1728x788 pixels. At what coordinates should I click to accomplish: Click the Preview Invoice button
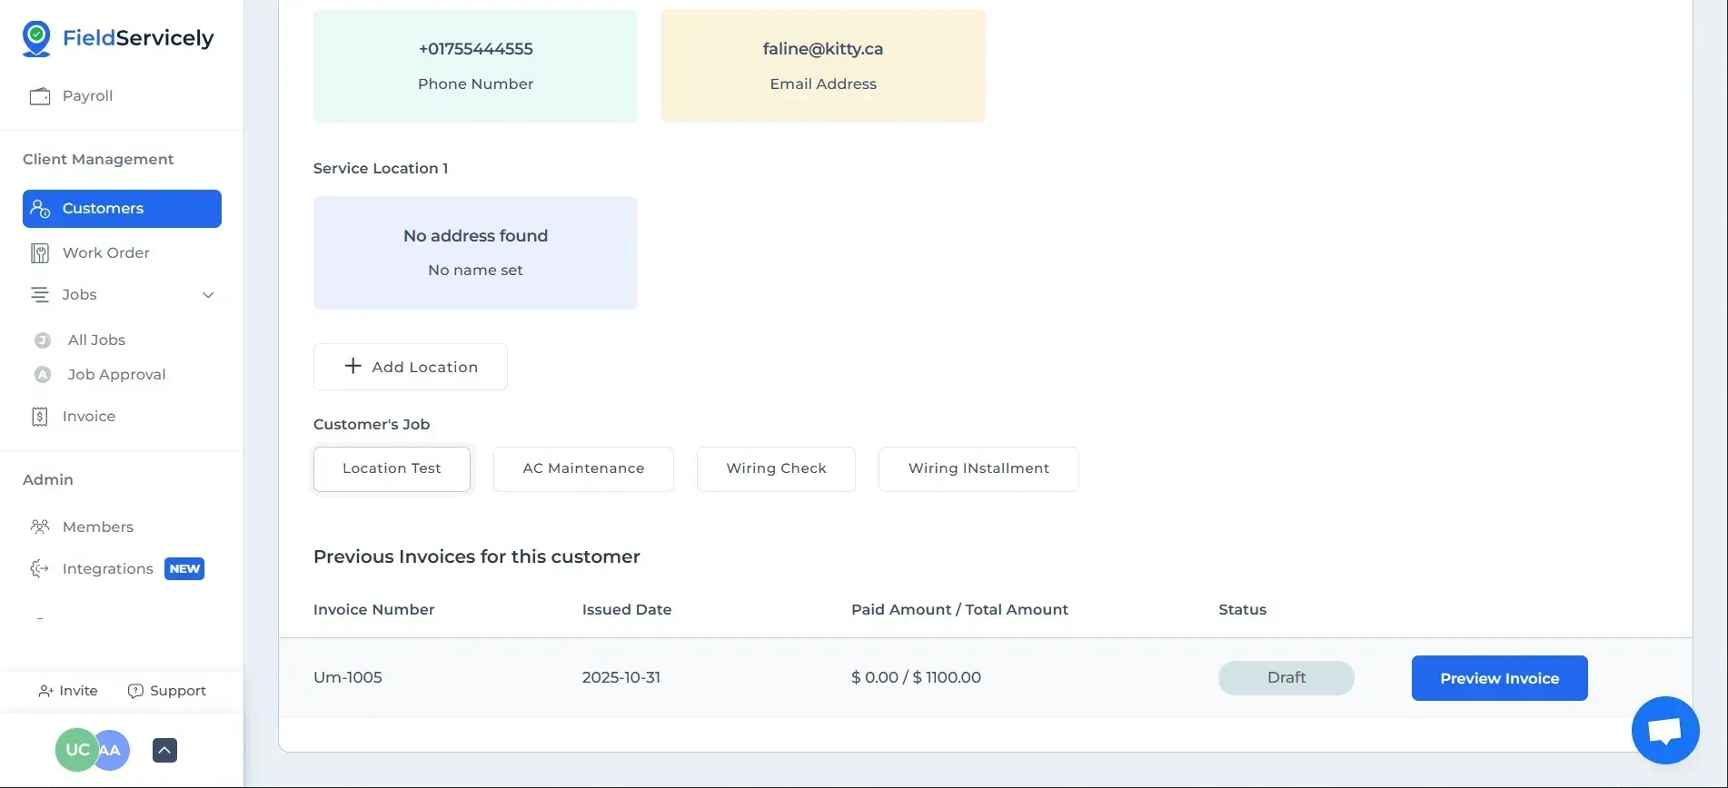[1499, 678]
